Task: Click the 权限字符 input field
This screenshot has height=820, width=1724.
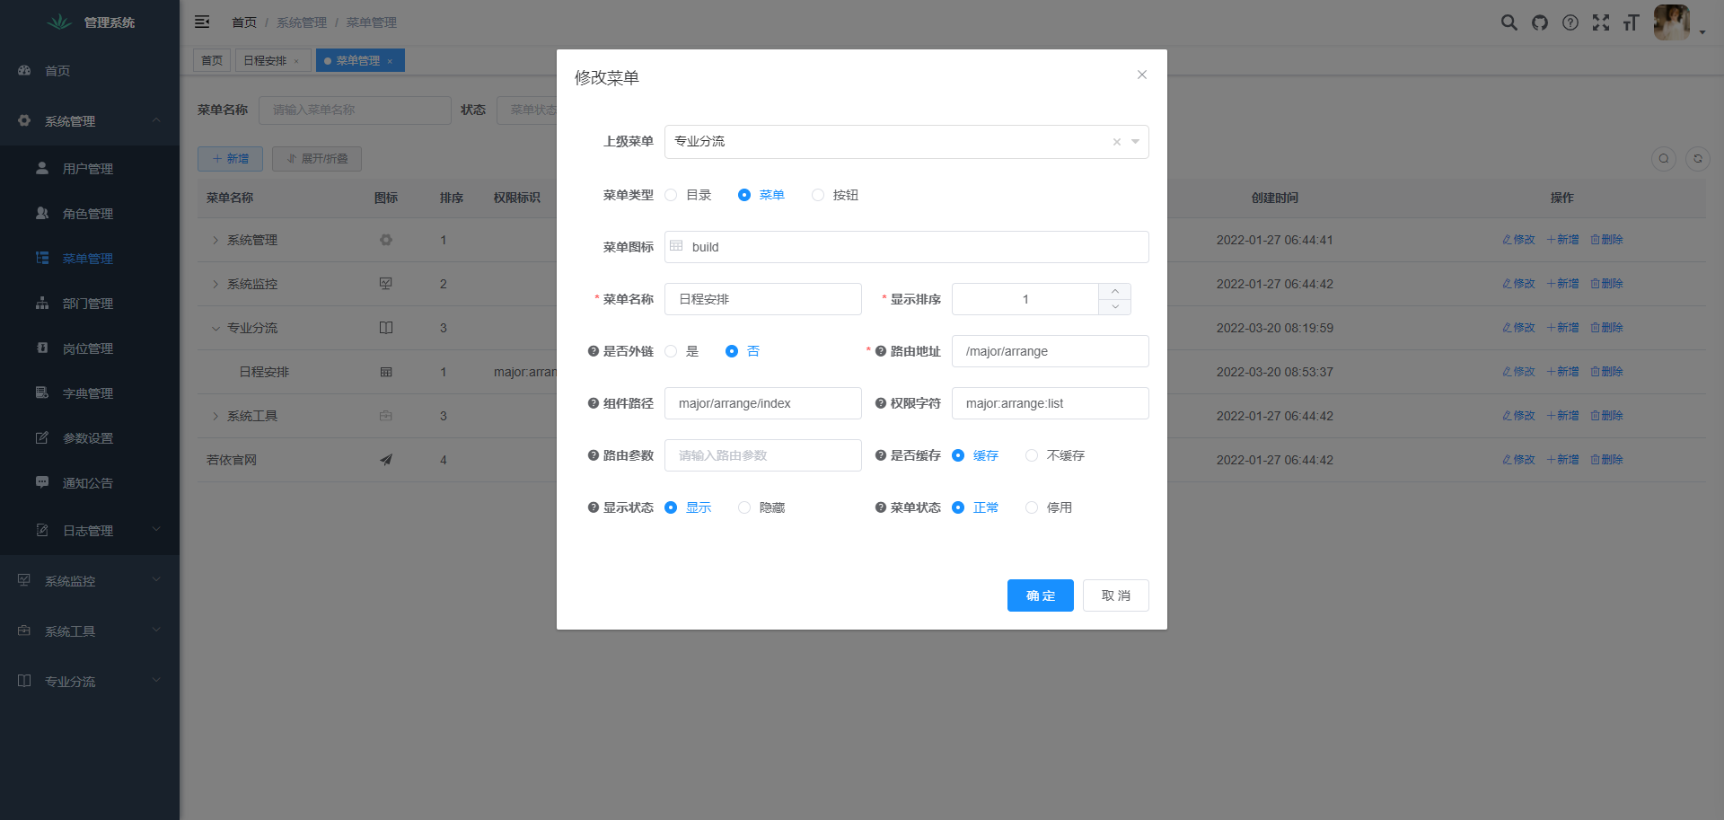Action: coord(1051,403)
